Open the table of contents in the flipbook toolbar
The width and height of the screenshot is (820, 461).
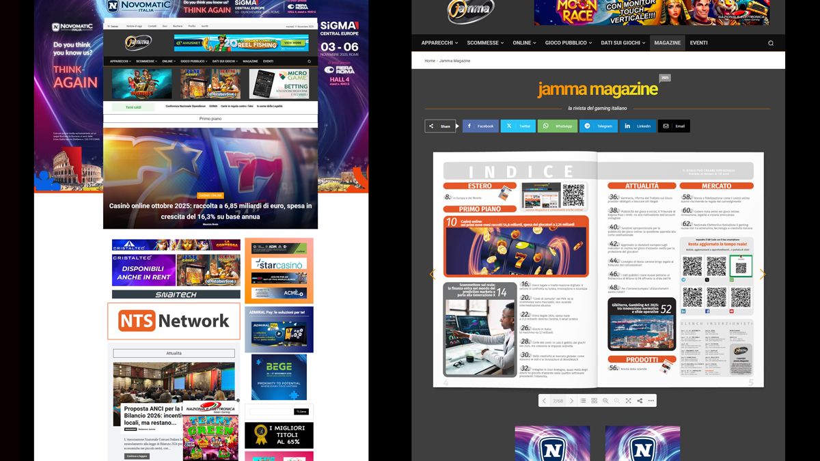(584, 400)
